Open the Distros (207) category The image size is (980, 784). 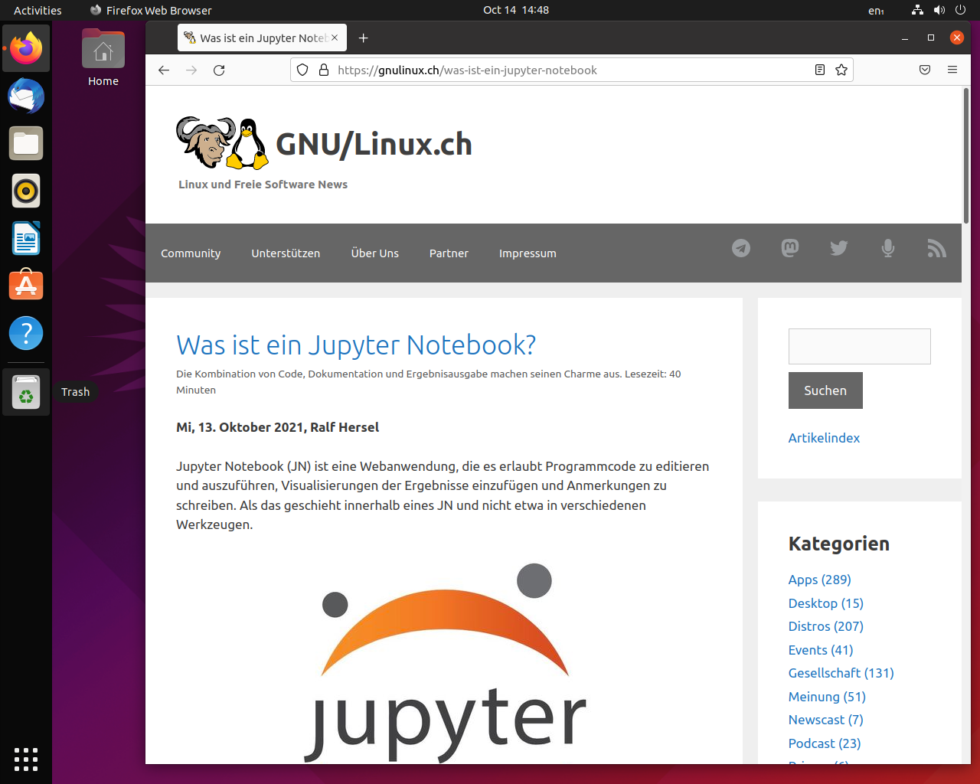tap(826, 626)
